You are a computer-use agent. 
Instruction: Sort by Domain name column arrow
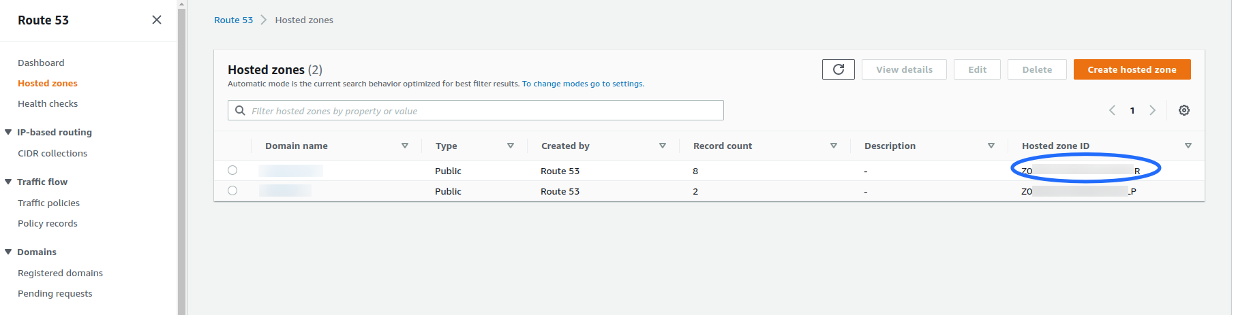(x=405, y=146)
